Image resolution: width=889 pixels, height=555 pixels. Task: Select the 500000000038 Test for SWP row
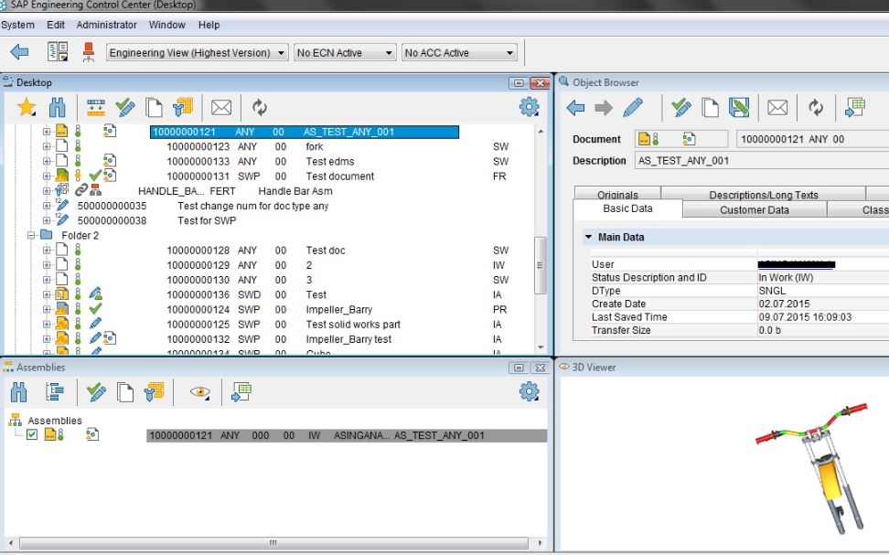point(156,220)
